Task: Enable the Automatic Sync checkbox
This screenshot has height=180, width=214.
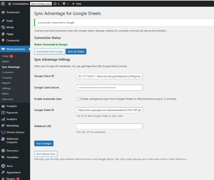Action: tap(78, 99)
